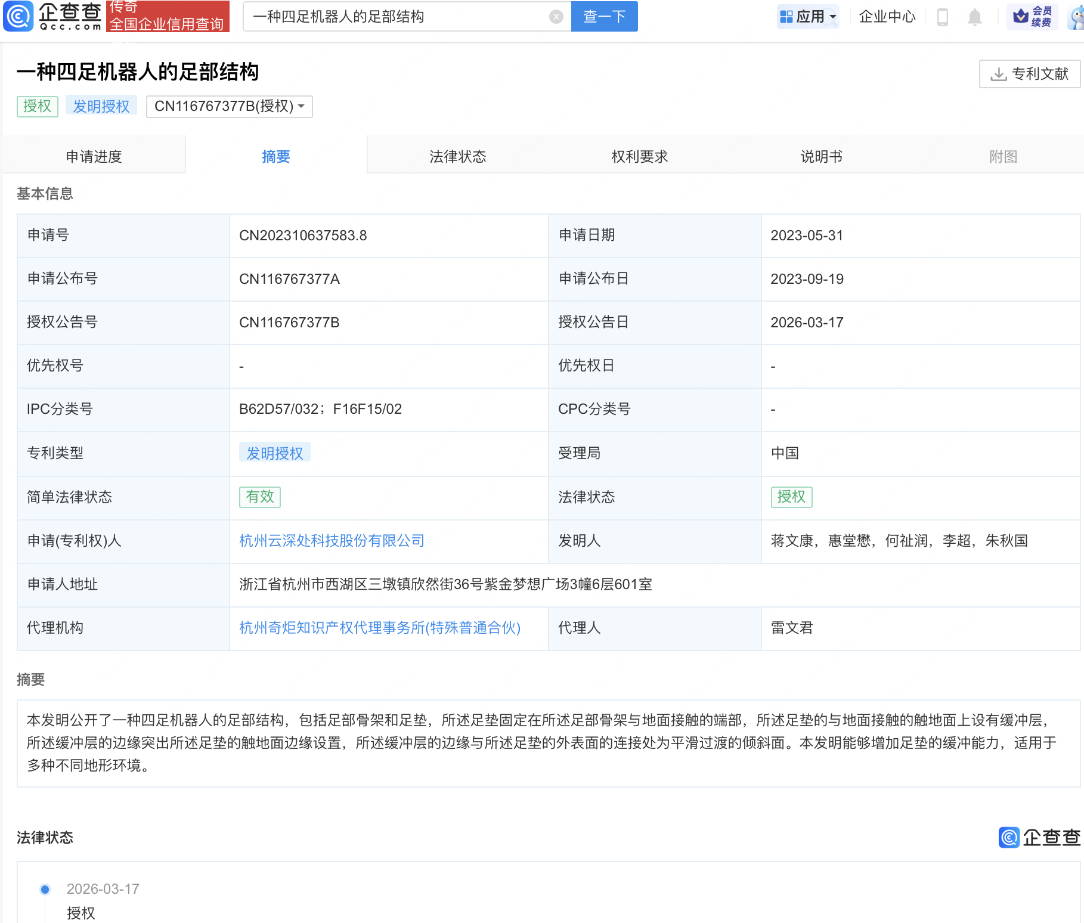Switch to the application progress tab
This screenshot has height=923, width=1084.
click(x=94, y=156)
